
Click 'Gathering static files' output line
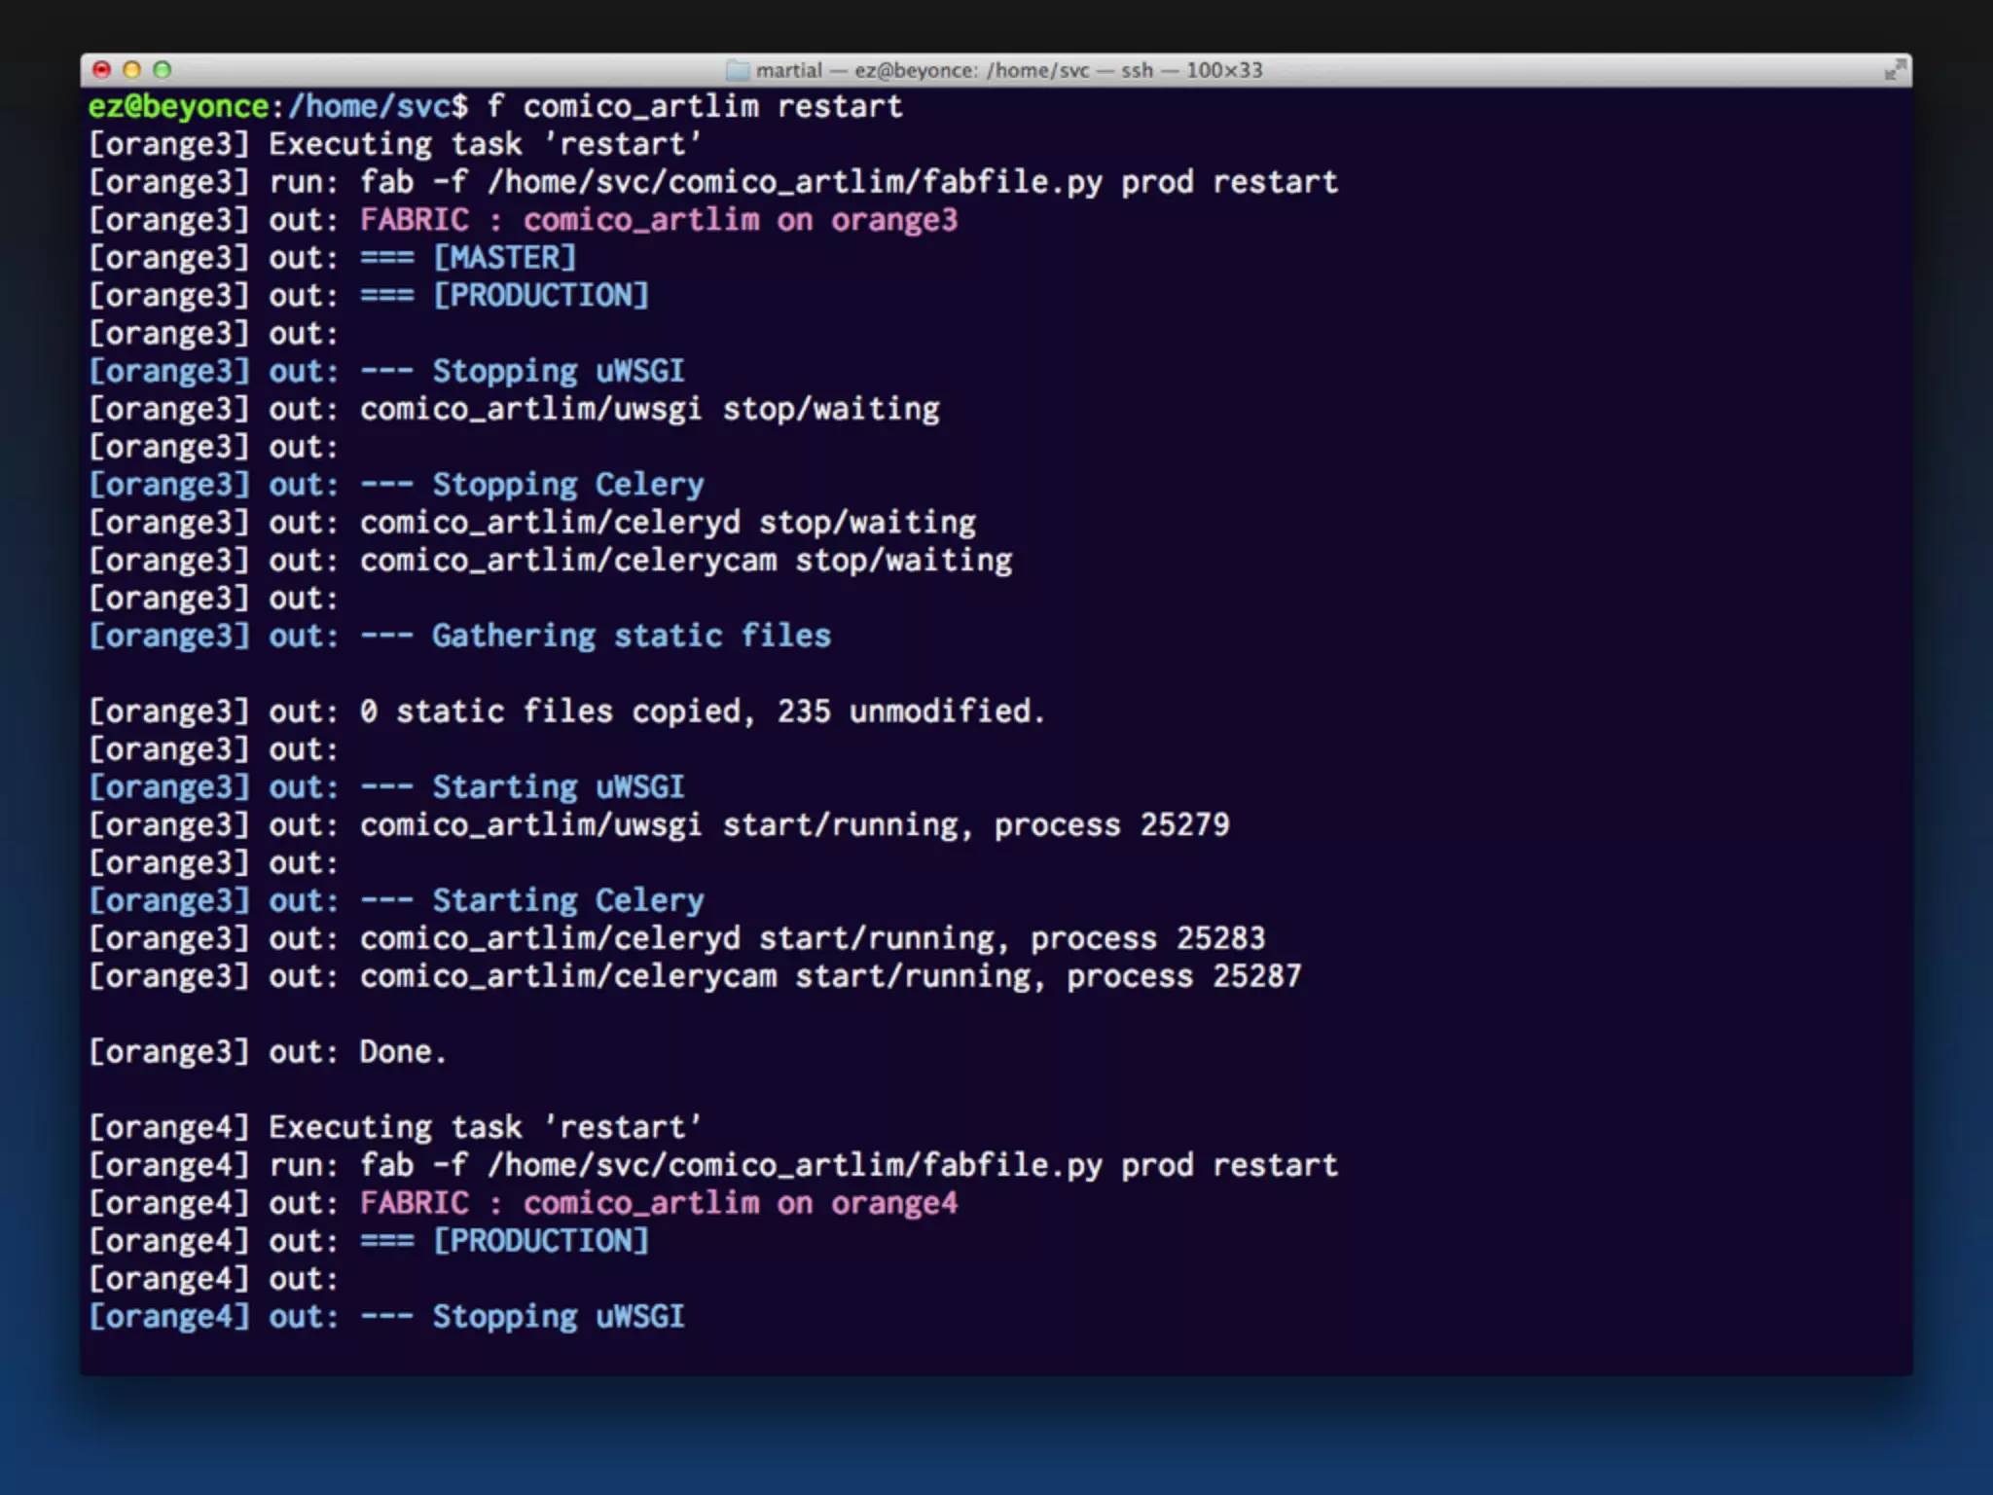(631, 636)
